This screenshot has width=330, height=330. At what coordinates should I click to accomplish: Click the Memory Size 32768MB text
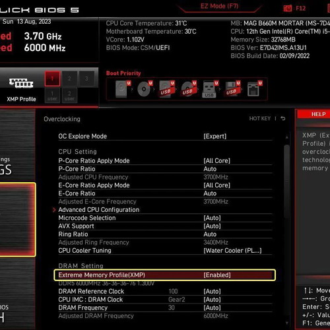[263, 40]
